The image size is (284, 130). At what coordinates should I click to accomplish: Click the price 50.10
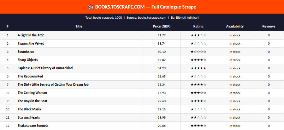tap(162, 52)
